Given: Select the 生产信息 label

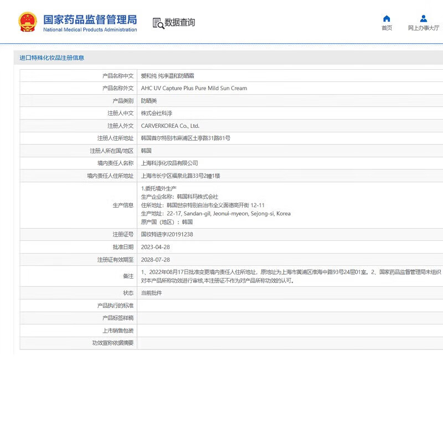Looking at the screenshot, I should [123, 205].
